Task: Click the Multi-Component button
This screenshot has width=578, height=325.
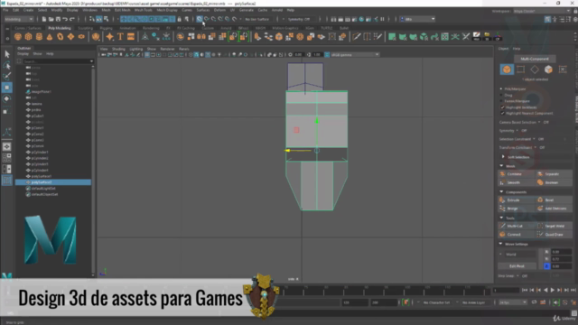Action: point(535,59)
